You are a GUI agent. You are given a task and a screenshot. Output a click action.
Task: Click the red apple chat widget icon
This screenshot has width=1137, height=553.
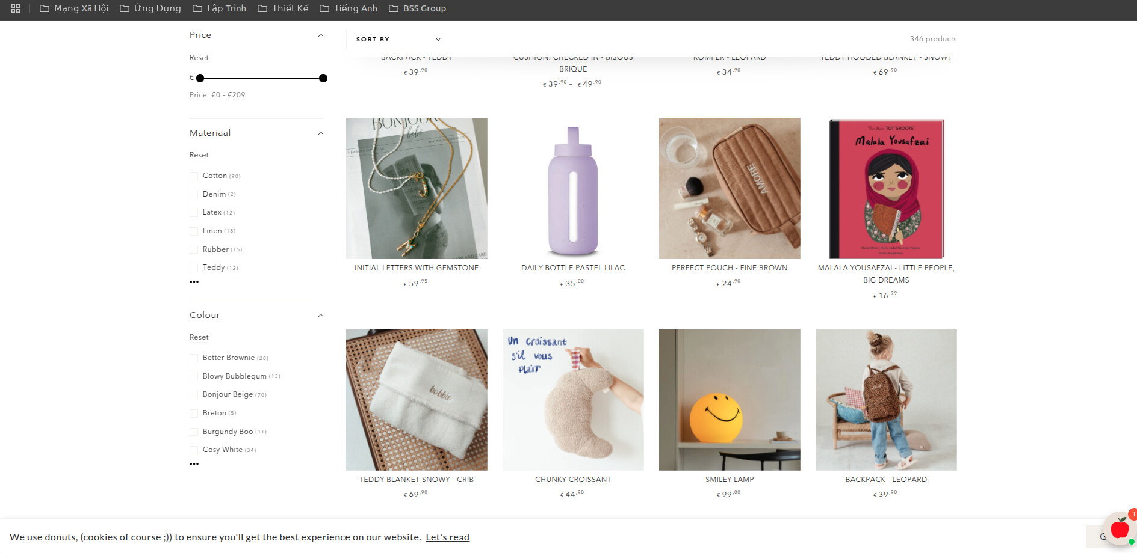(x=1120, y=529)
